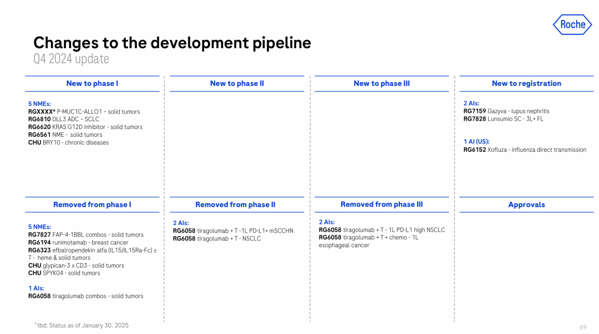Select the 'New to phase I' header
This screenshot has width=599, height=334.
[x=92, y=84]
